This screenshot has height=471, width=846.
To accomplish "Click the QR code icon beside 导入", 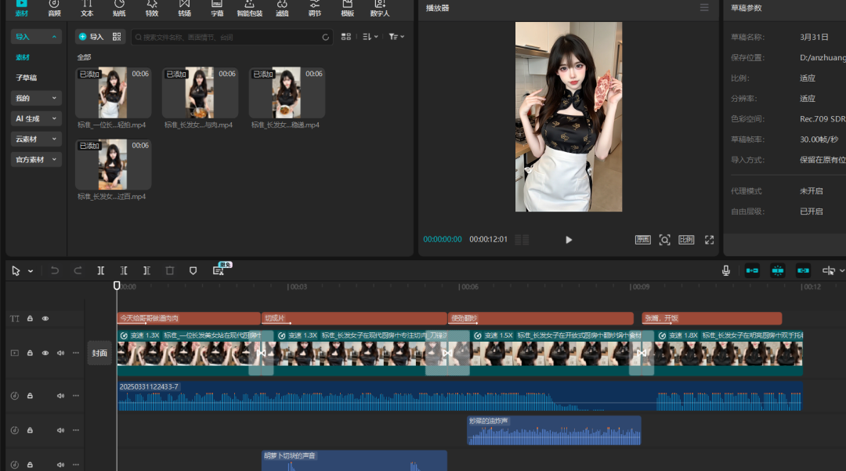I will click(117, 37).
